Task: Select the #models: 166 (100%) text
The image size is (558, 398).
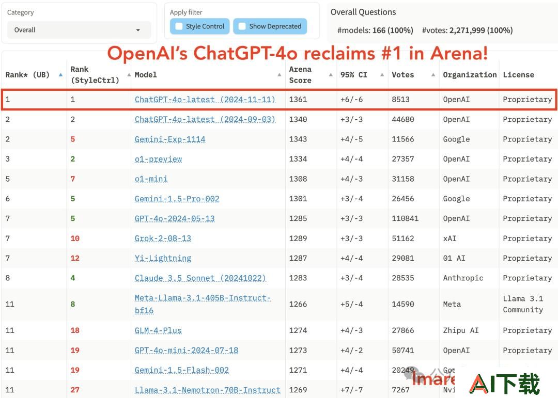Action: coord(375,30)
